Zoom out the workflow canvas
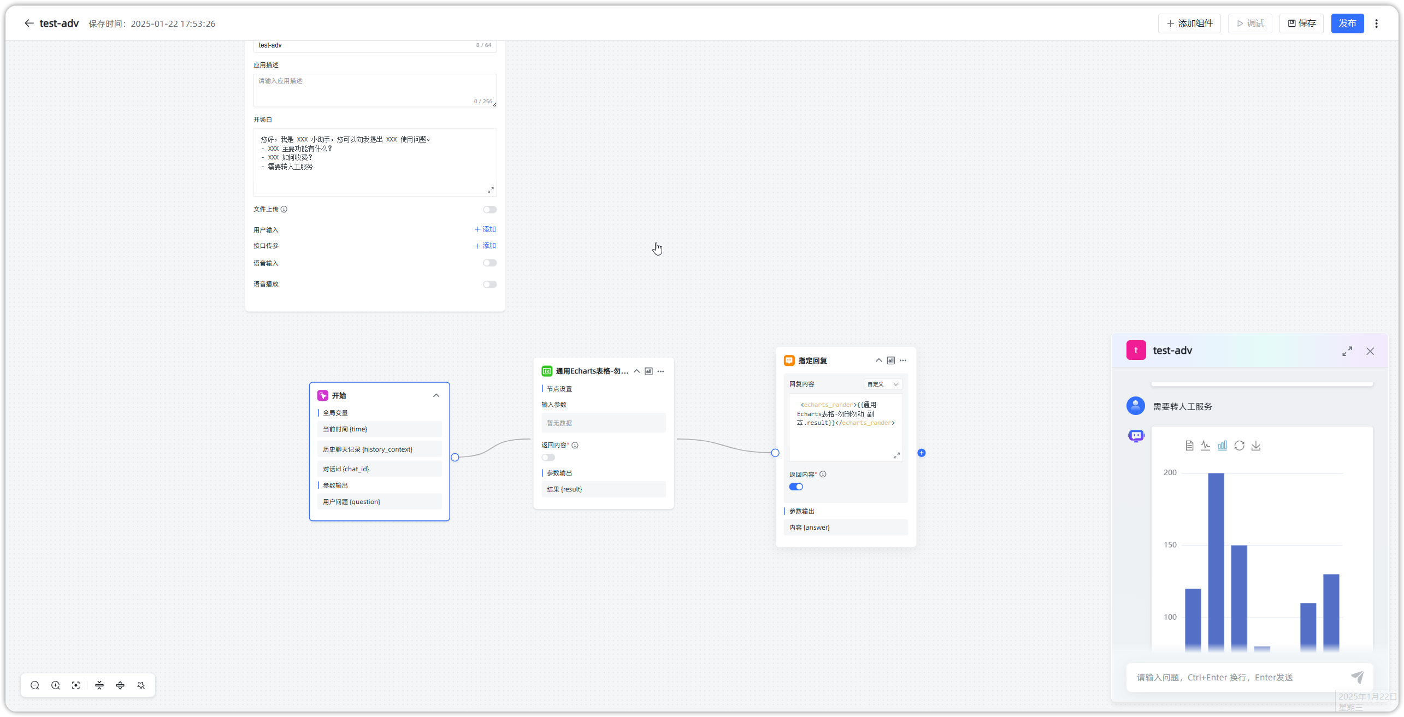 point(35,685)
